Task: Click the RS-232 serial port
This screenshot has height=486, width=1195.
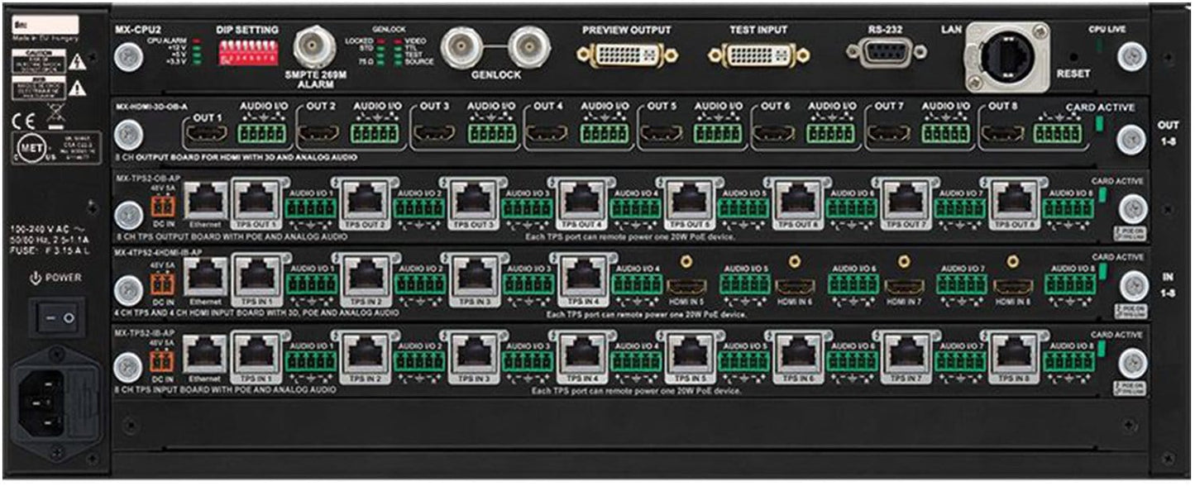Action: click(x=884, y=51)
